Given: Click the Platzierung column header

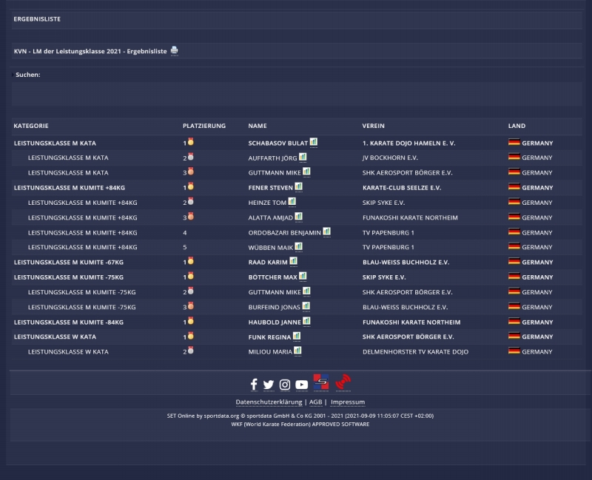Looking at the screenshot, I should [x=204, y=126].
